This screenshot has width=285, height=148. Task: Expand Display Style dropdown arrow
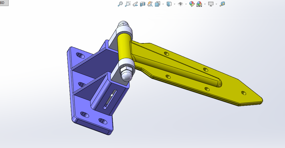[175, 4]
